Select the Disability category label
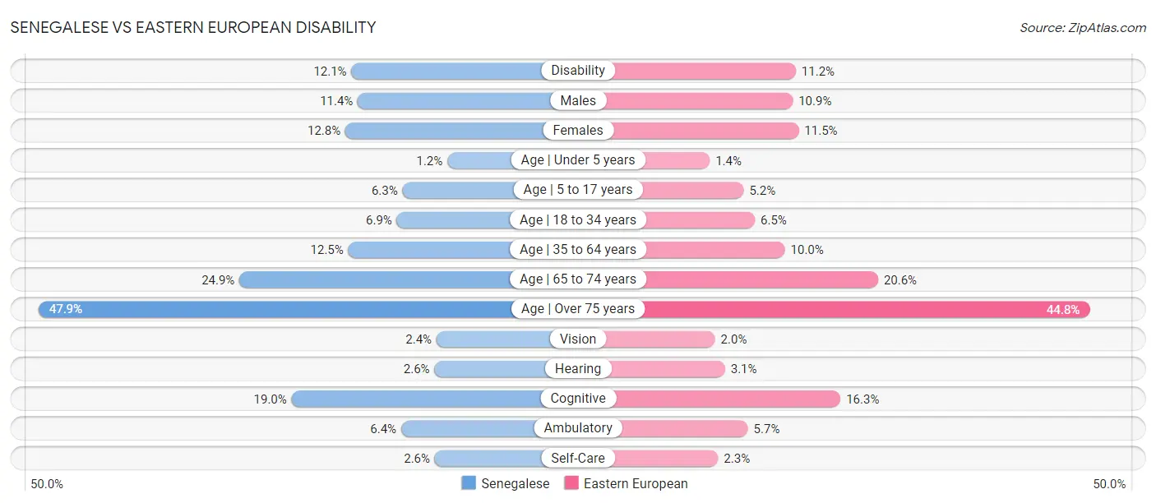 (x=578, y=71)
